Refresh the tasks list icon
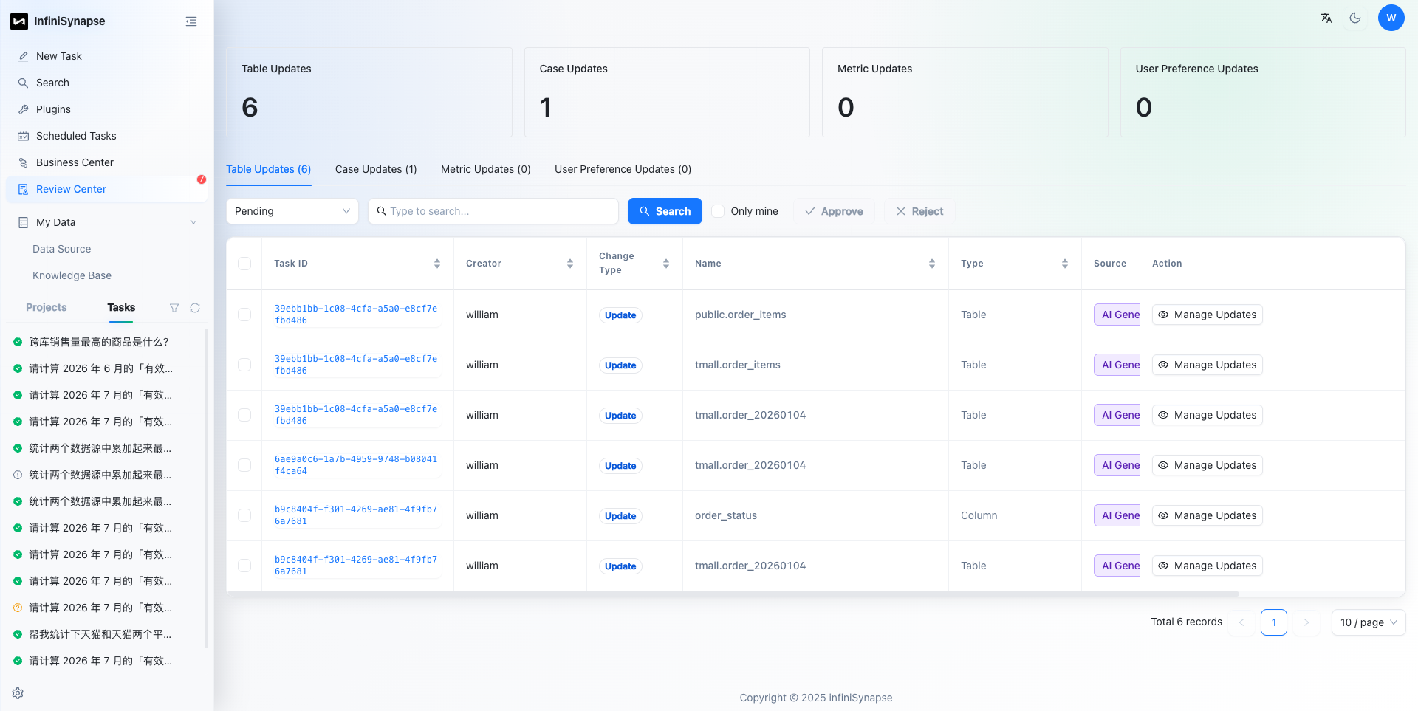The width and height of the screenshot is (1418, 711). tap(195, 308)
